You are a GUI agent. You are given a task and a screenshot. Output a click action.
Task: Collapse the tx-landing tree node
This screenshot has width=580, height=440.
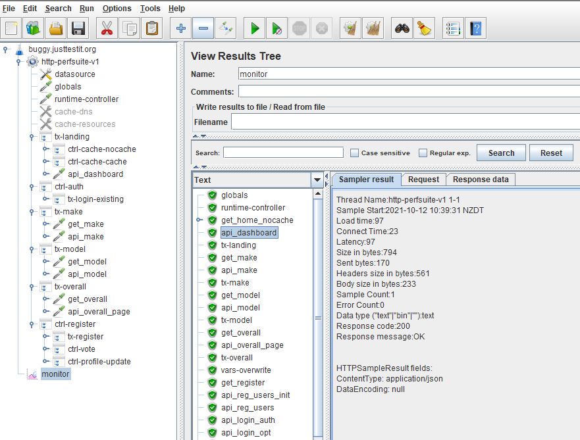pyautogui.click(x=32, y=137)
